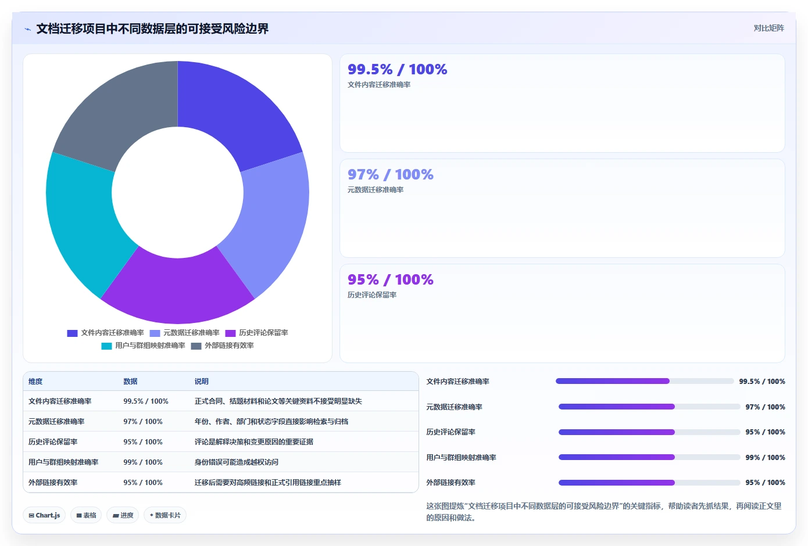The image size is (808, 546).
Task: Click the table cell 97% / 100%
Action: pyautogui.click(x=143, y=422)
